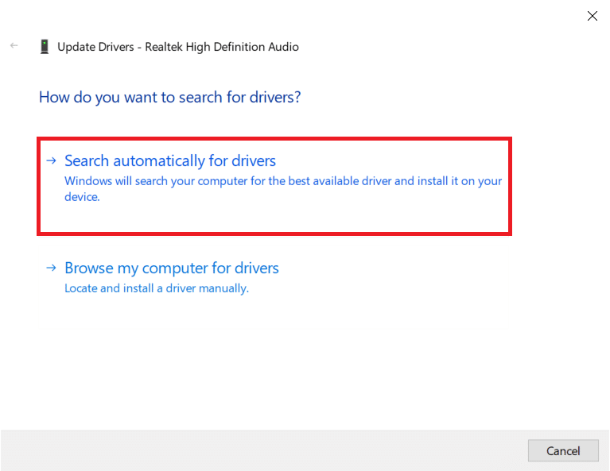
Task: Click 'Locate and install a driver manually' text
Action: tap(156, 288)
